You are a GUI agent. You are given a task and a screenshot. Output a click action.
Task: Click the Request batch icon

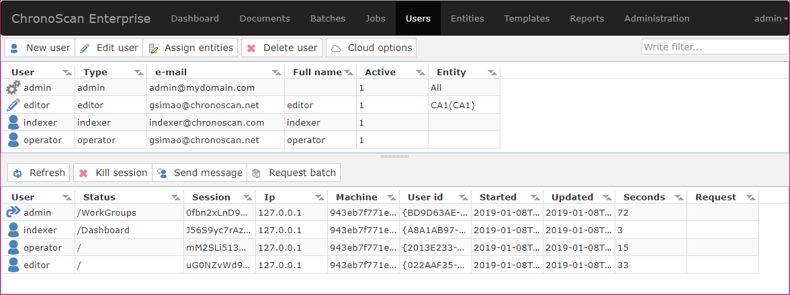[257, 173]
